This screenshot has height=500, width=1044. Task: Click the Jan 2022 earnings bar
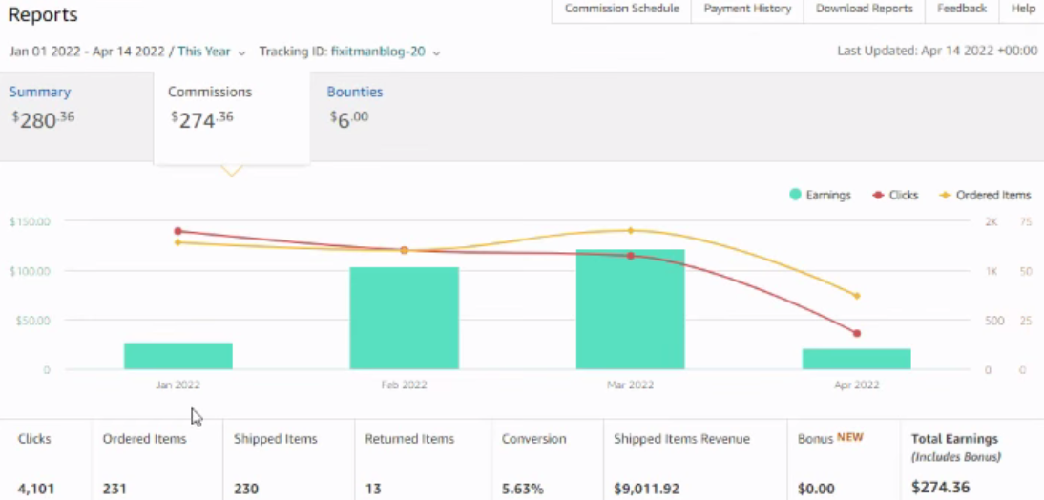[x=177, y=356]
